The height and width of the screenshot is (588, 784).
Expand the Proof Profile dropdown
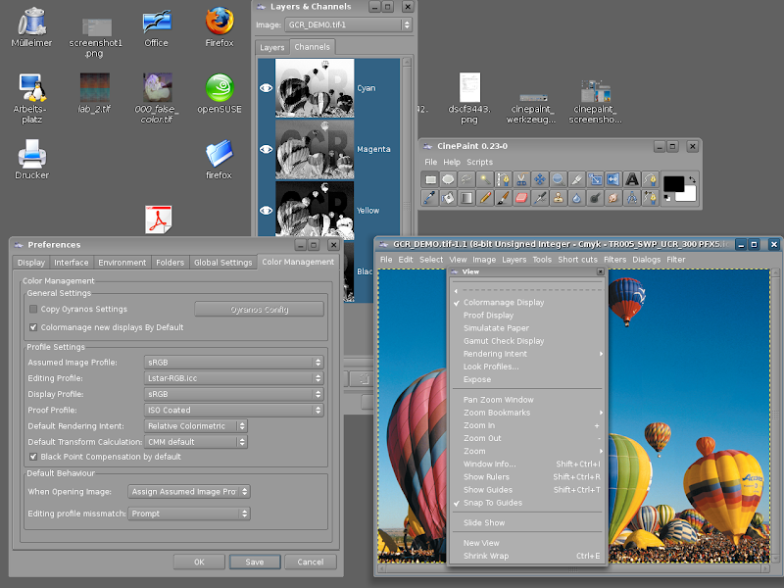click(233, 410)
